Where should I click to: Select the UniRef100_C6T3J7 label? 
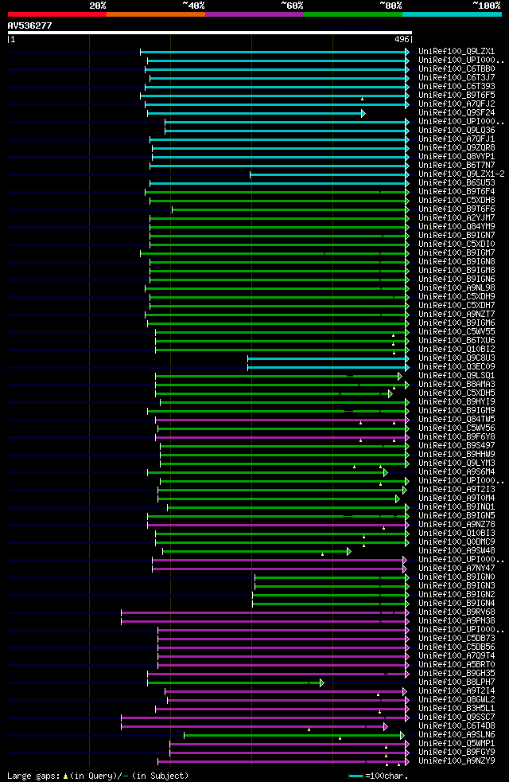pyautogui.click(x=457, y=78)
